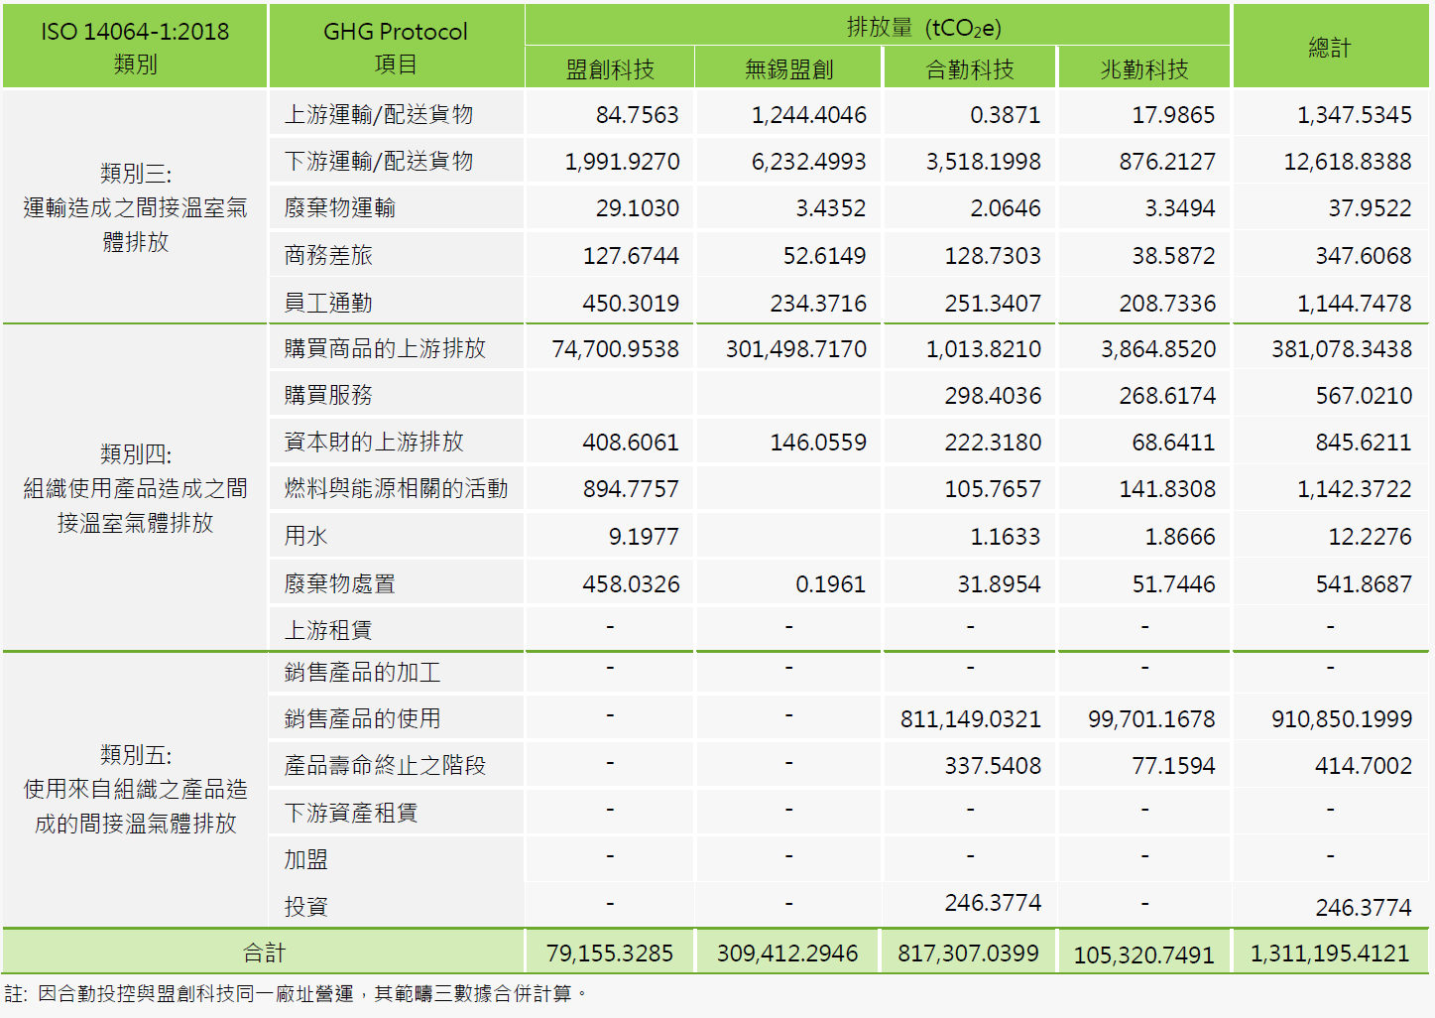Viewport: 1435px width, 1018px height.
Task: Select the column total 309,412.2946
Action: tap(787, 954)
